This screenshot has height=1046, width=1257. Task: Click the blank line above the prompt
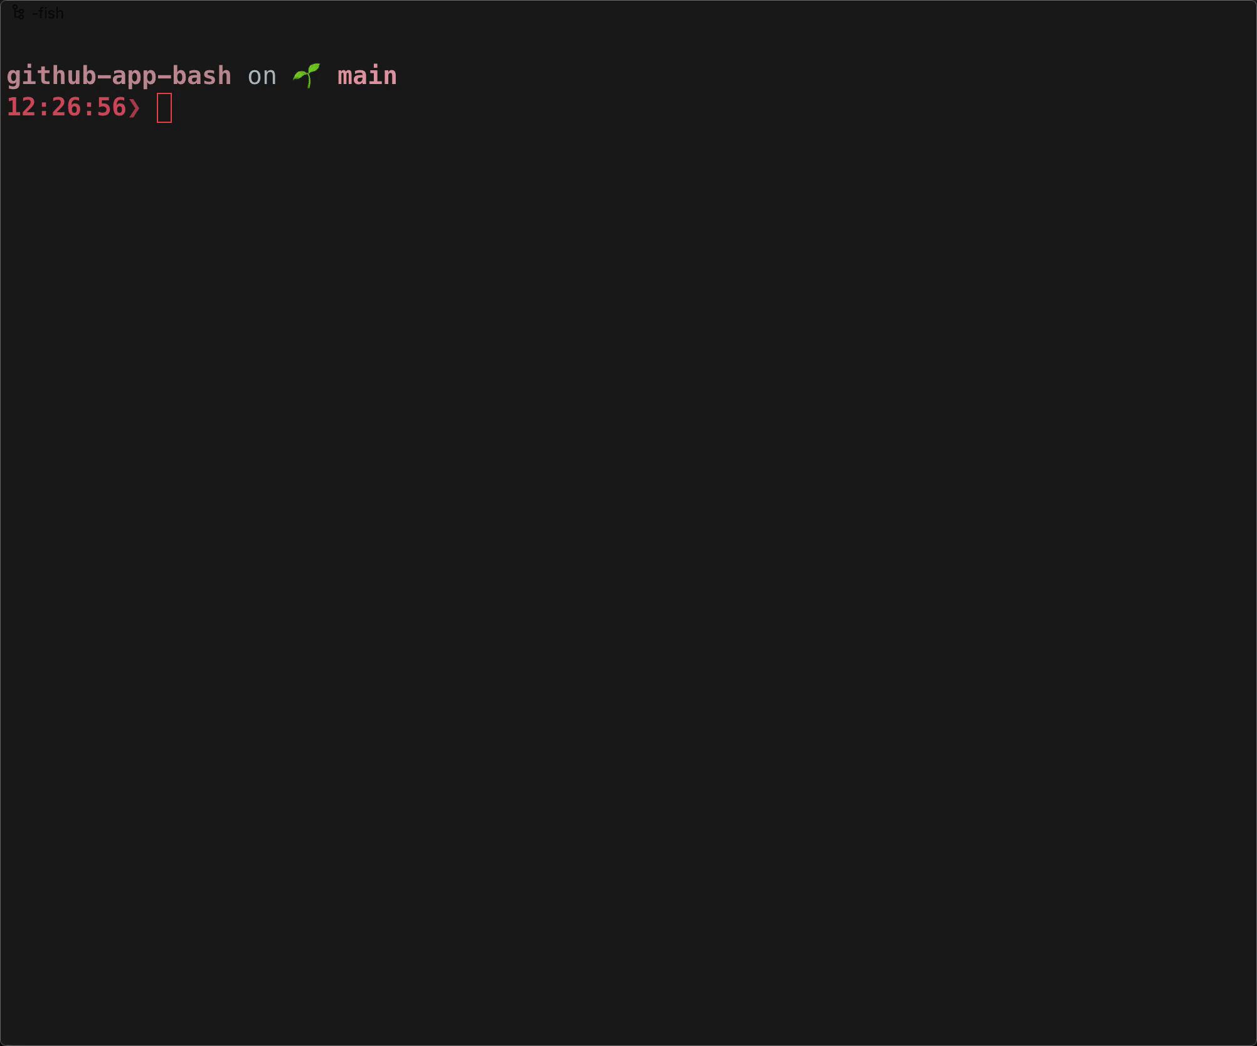628,44
